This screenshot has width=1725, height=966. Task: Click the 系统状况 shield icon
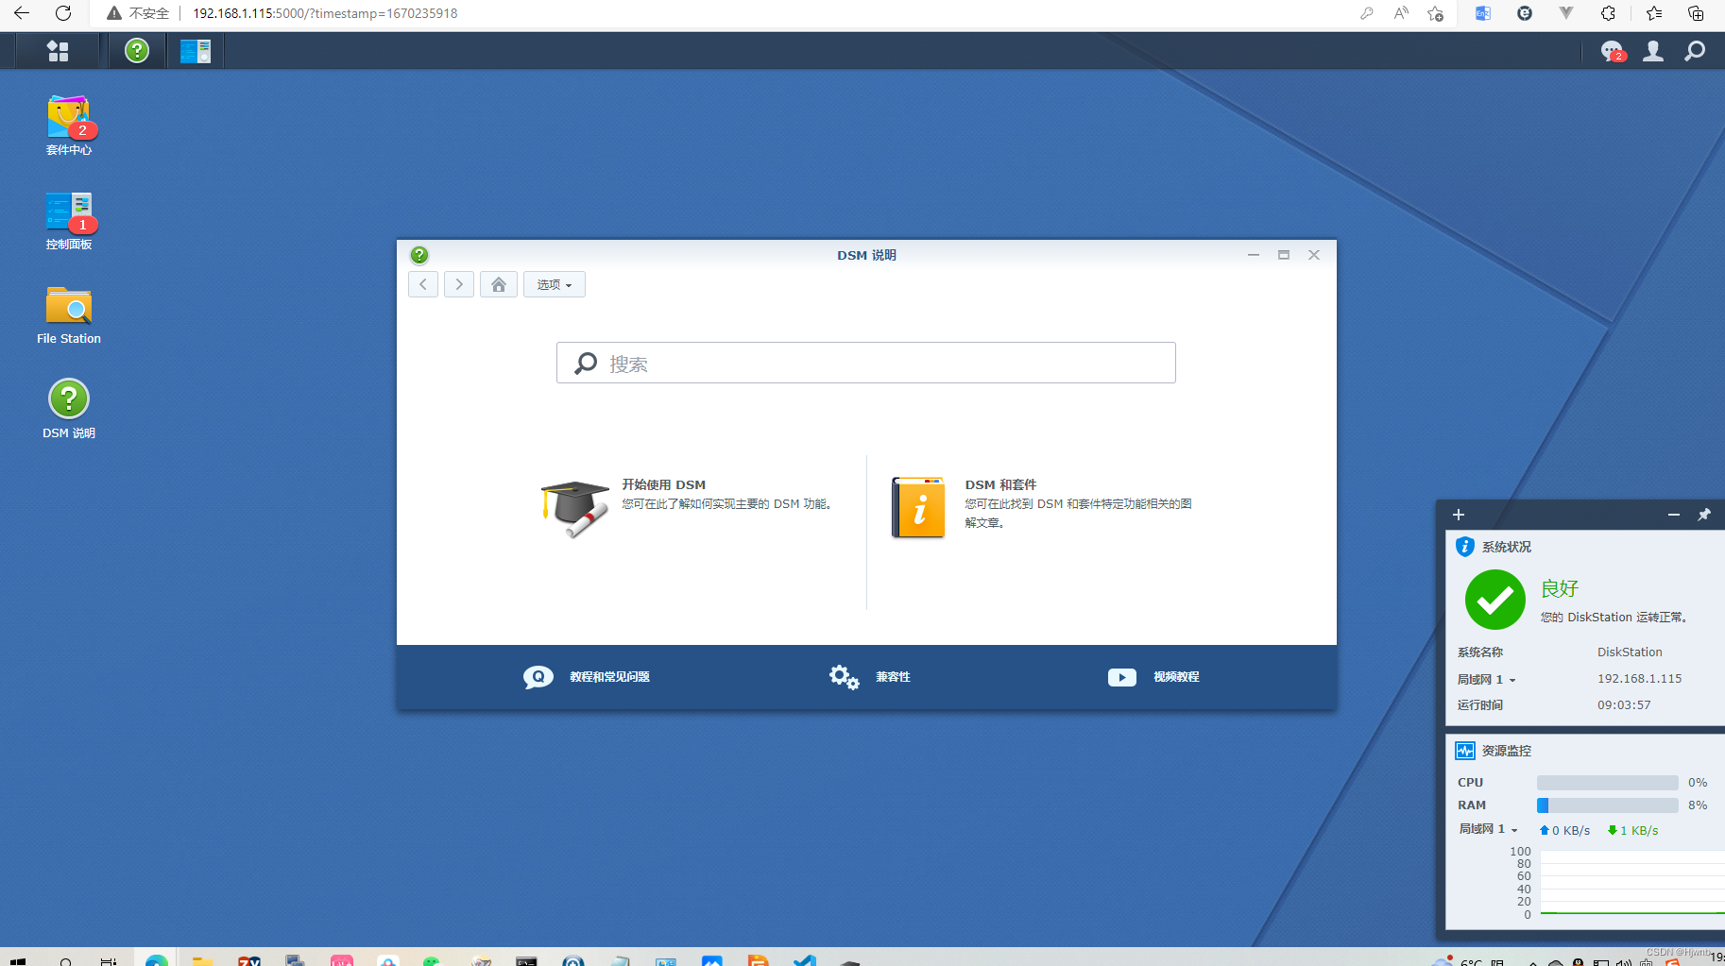(1465, 547)
